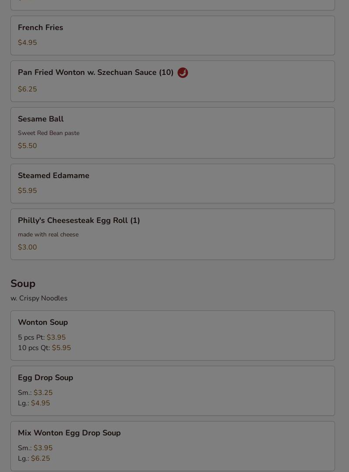Click the made with real cheese description
The height and width of the screenshot is (472, 349).
click(48, 235)
